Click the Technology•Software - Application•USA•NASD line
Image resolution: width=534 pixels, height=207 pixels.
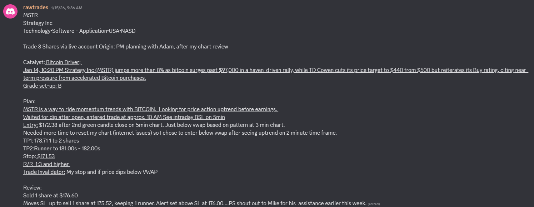point(79,31)
